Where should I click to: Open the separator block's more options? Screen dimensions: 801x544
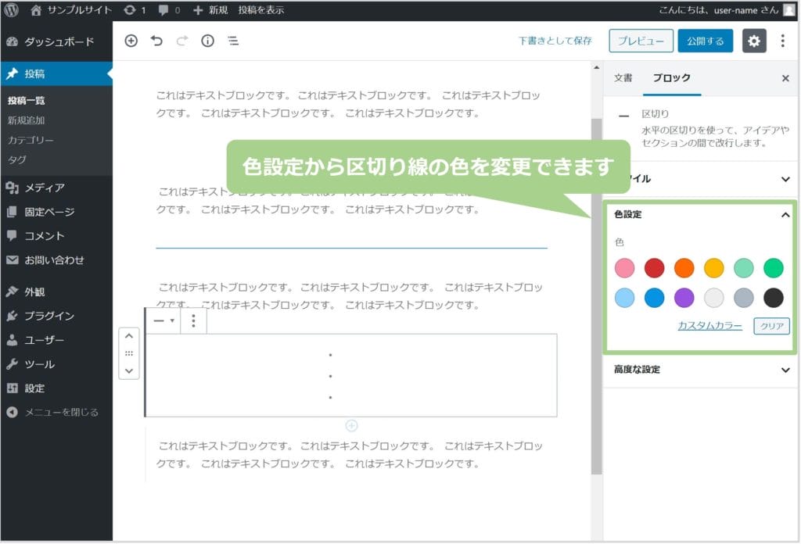coord(194,320)
